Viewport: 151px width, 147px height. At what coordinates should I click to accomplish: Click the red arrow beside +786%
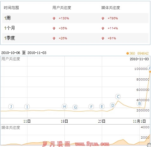(103, 18)
